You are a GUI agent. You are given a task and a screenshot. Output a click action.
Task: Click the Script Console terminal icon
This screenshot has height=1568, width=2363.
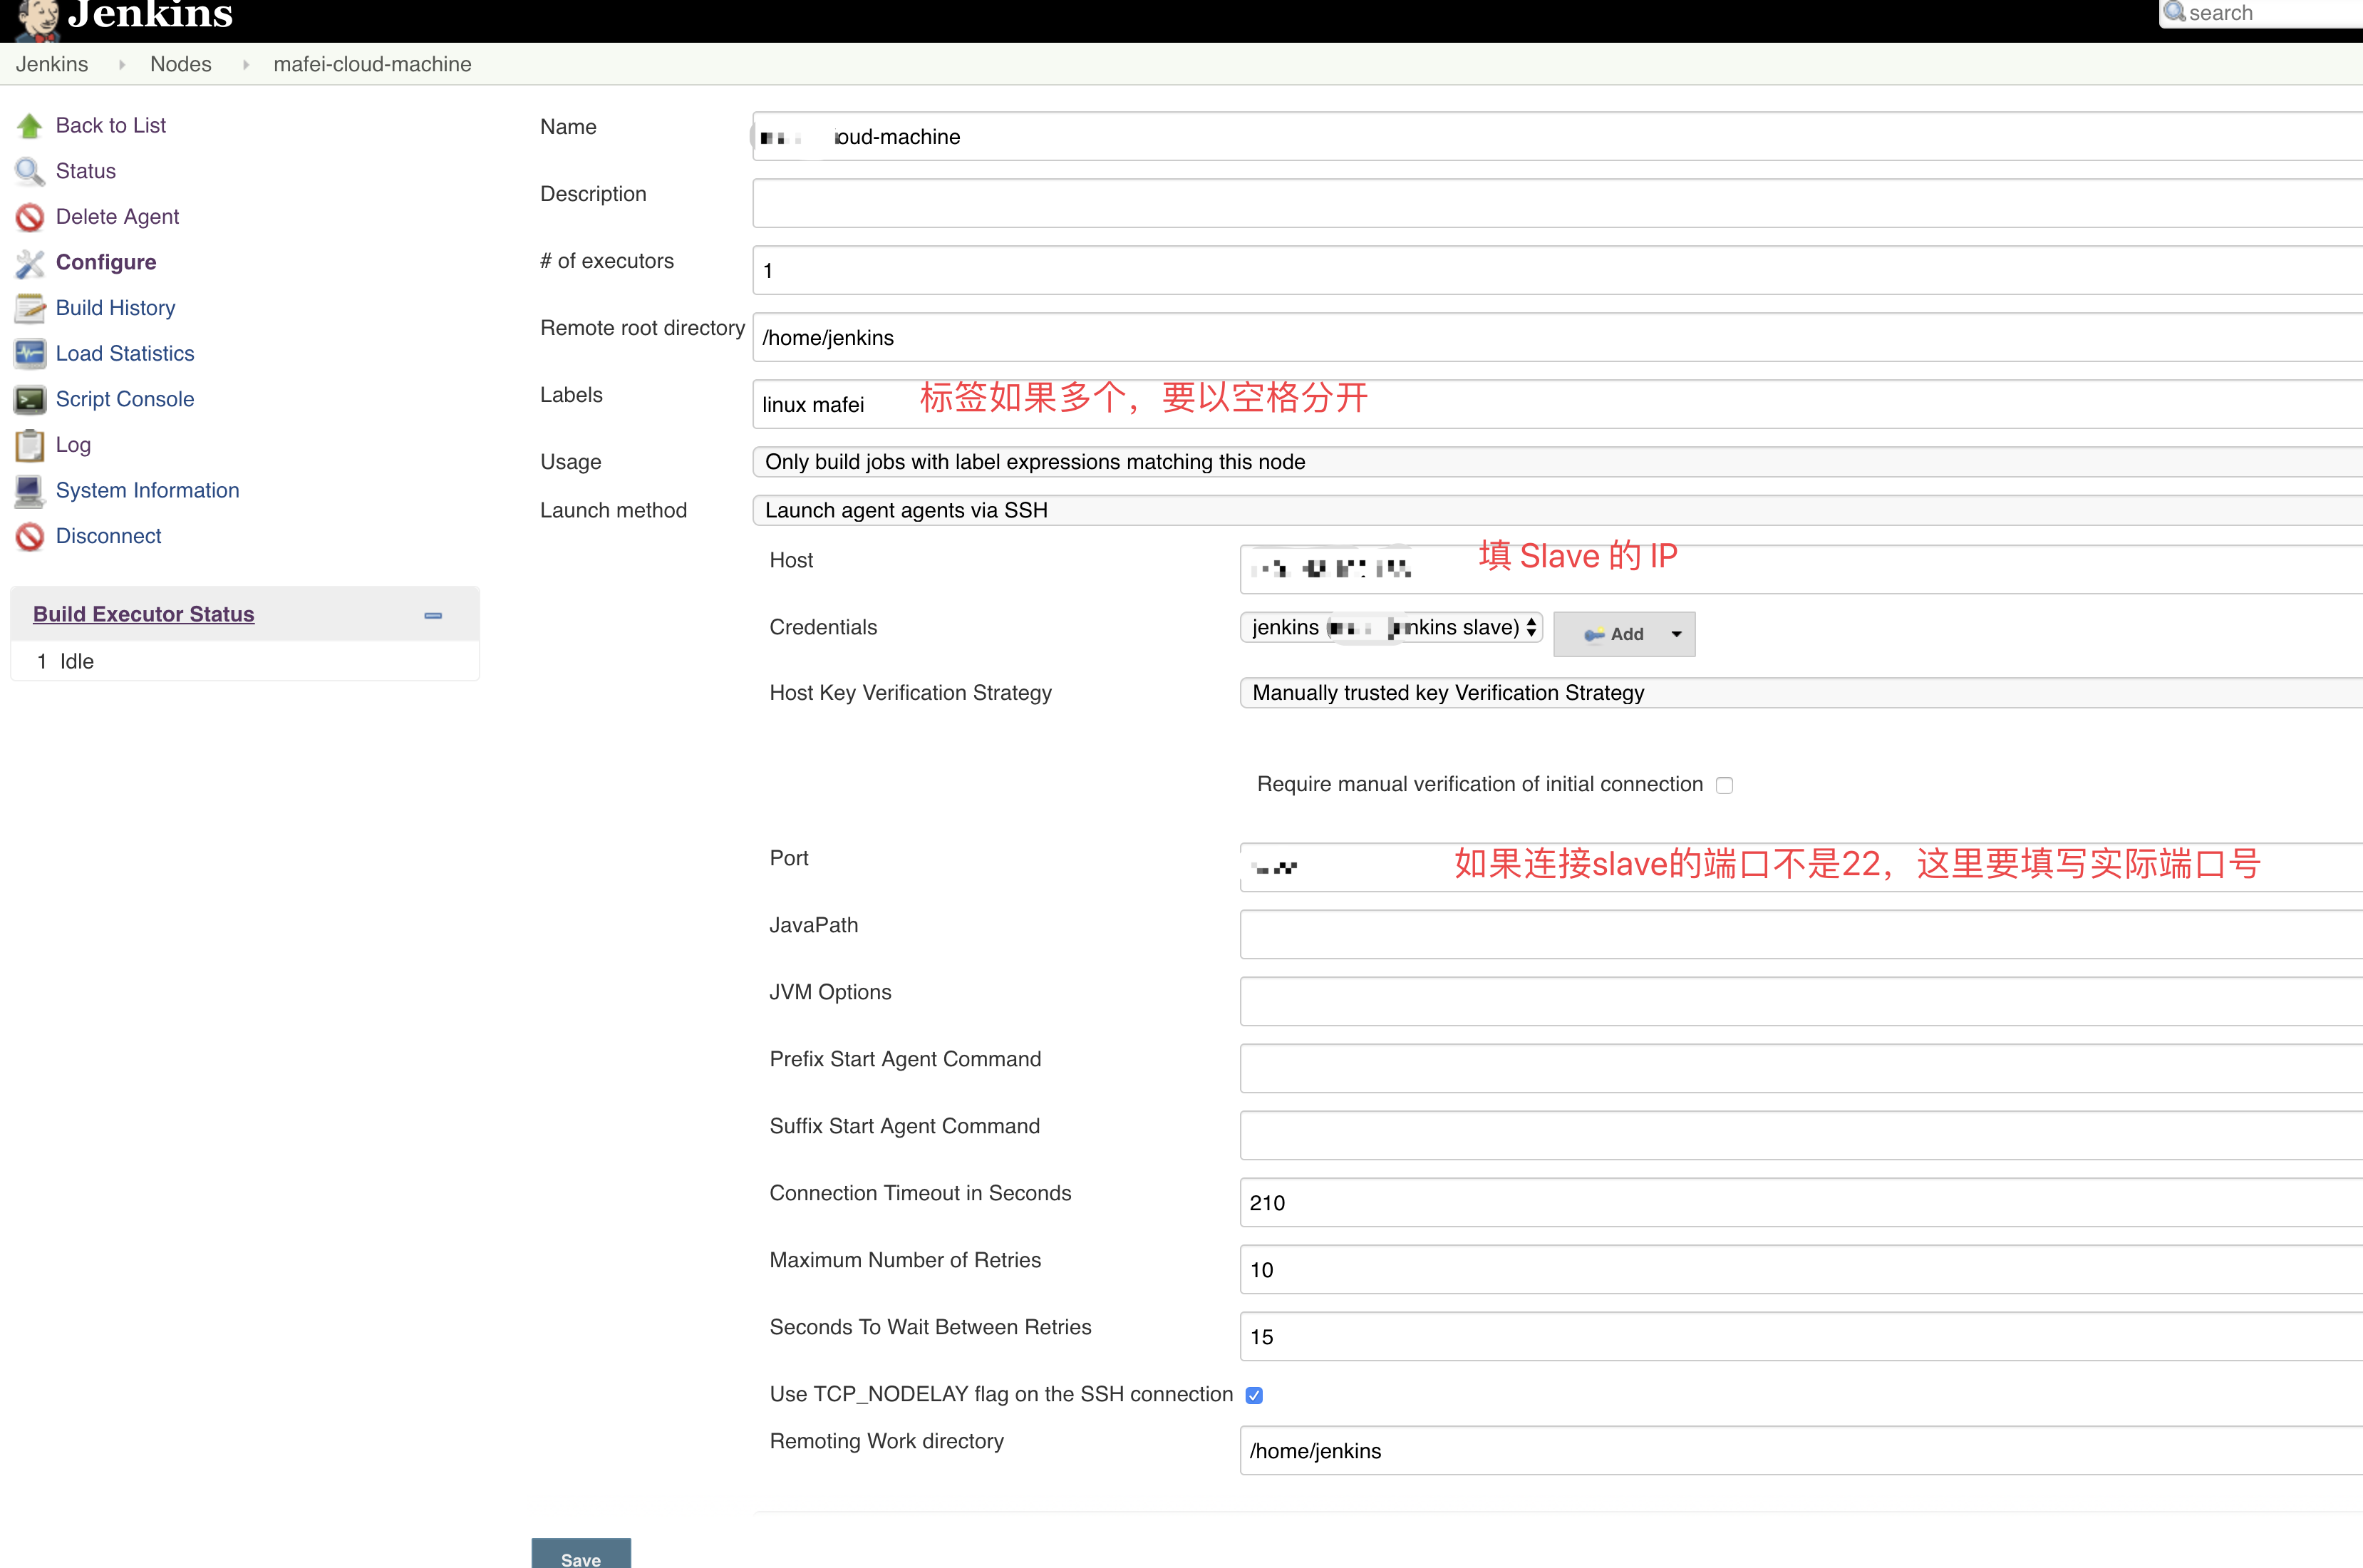[x=29, y=399]
